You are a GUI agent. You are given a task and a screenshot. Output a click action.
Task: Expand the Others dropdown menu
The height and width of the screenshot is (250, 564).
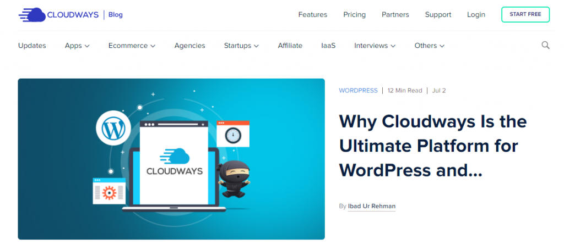[x=430, y=46]
